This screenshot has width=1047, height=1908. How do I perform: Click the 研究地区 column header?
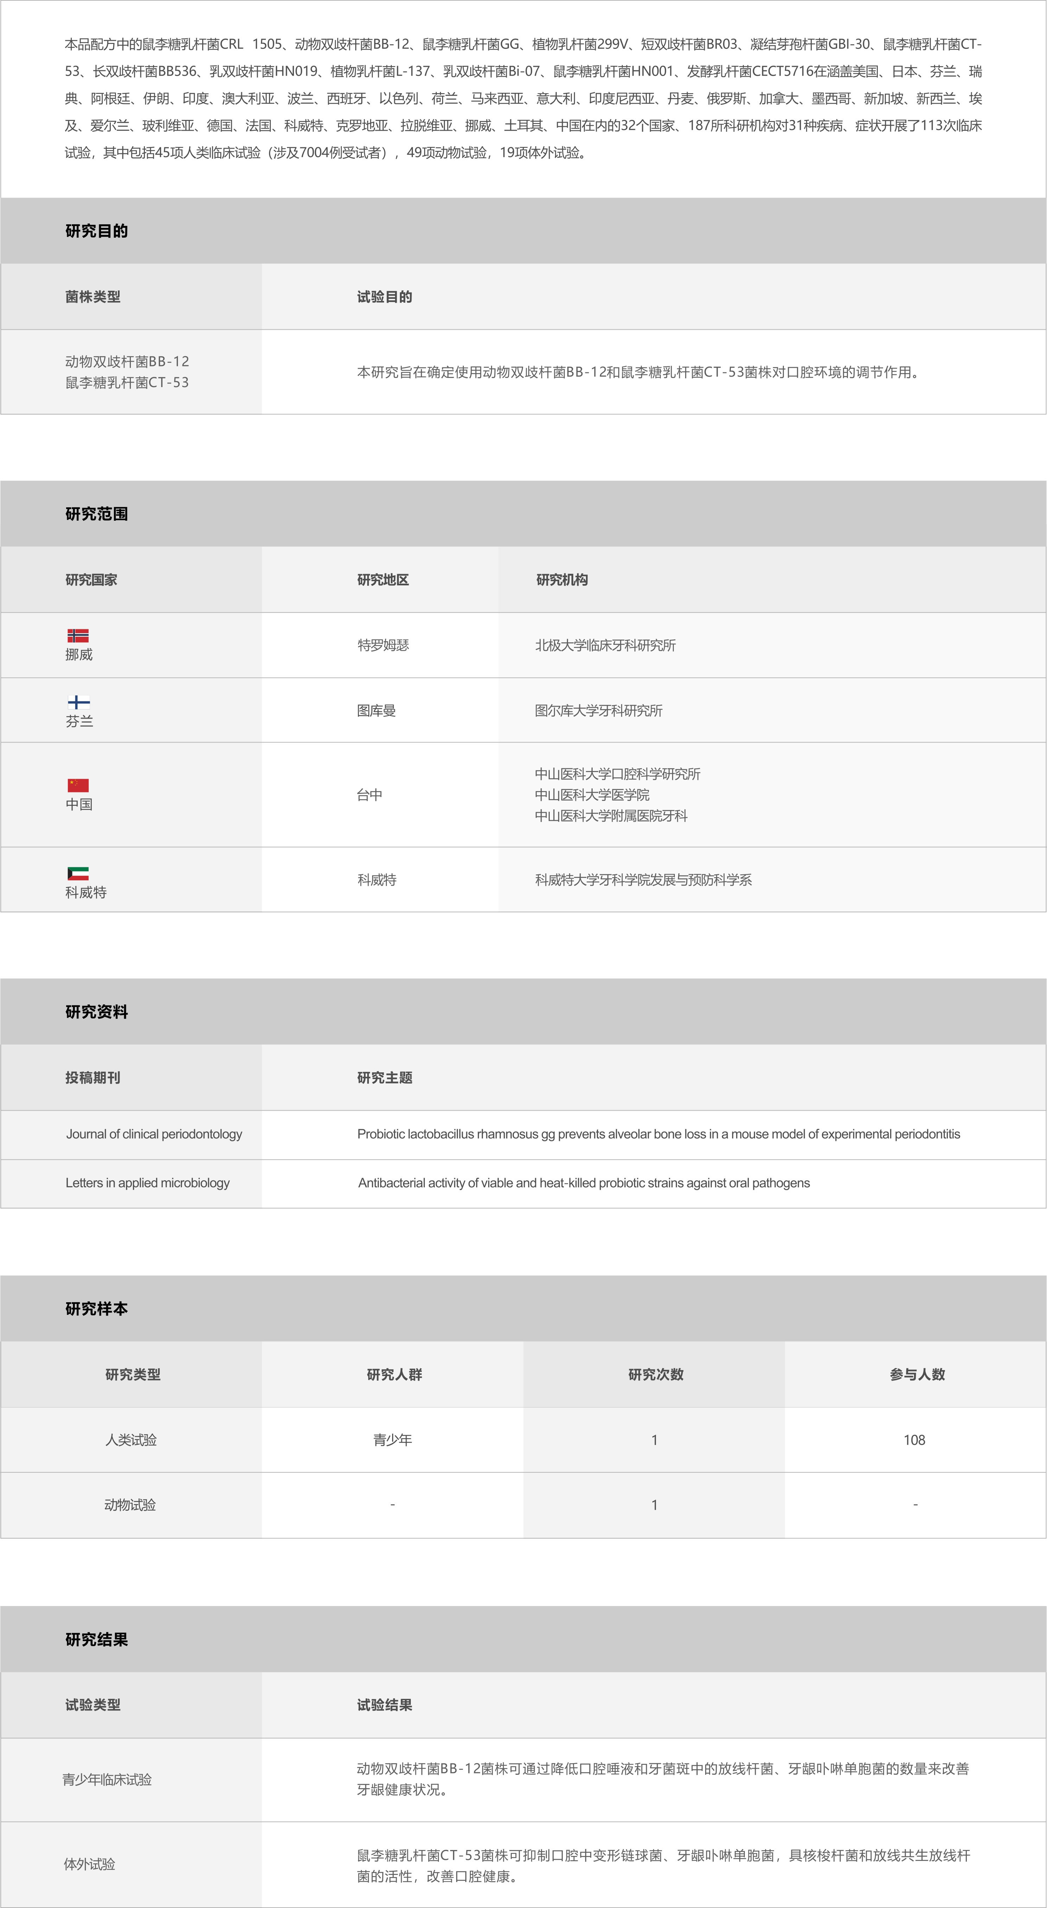tap(383, 580)
